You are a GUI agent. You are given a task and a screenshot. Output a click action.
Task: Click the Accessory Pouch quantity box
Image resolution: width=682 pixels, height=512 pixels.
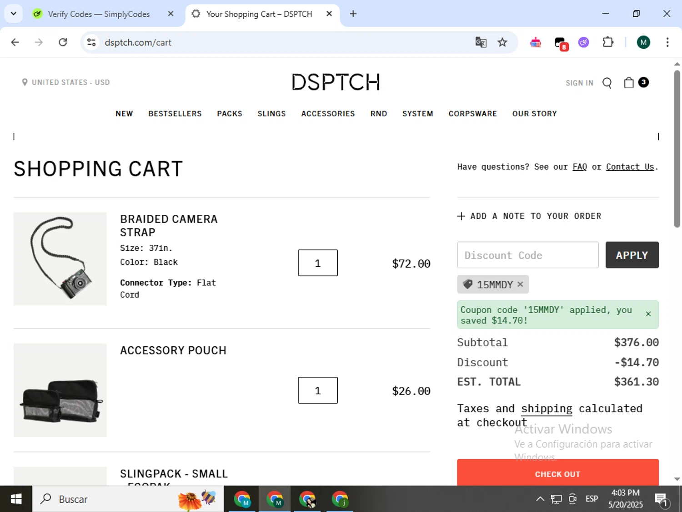click(x=318, y=390)
